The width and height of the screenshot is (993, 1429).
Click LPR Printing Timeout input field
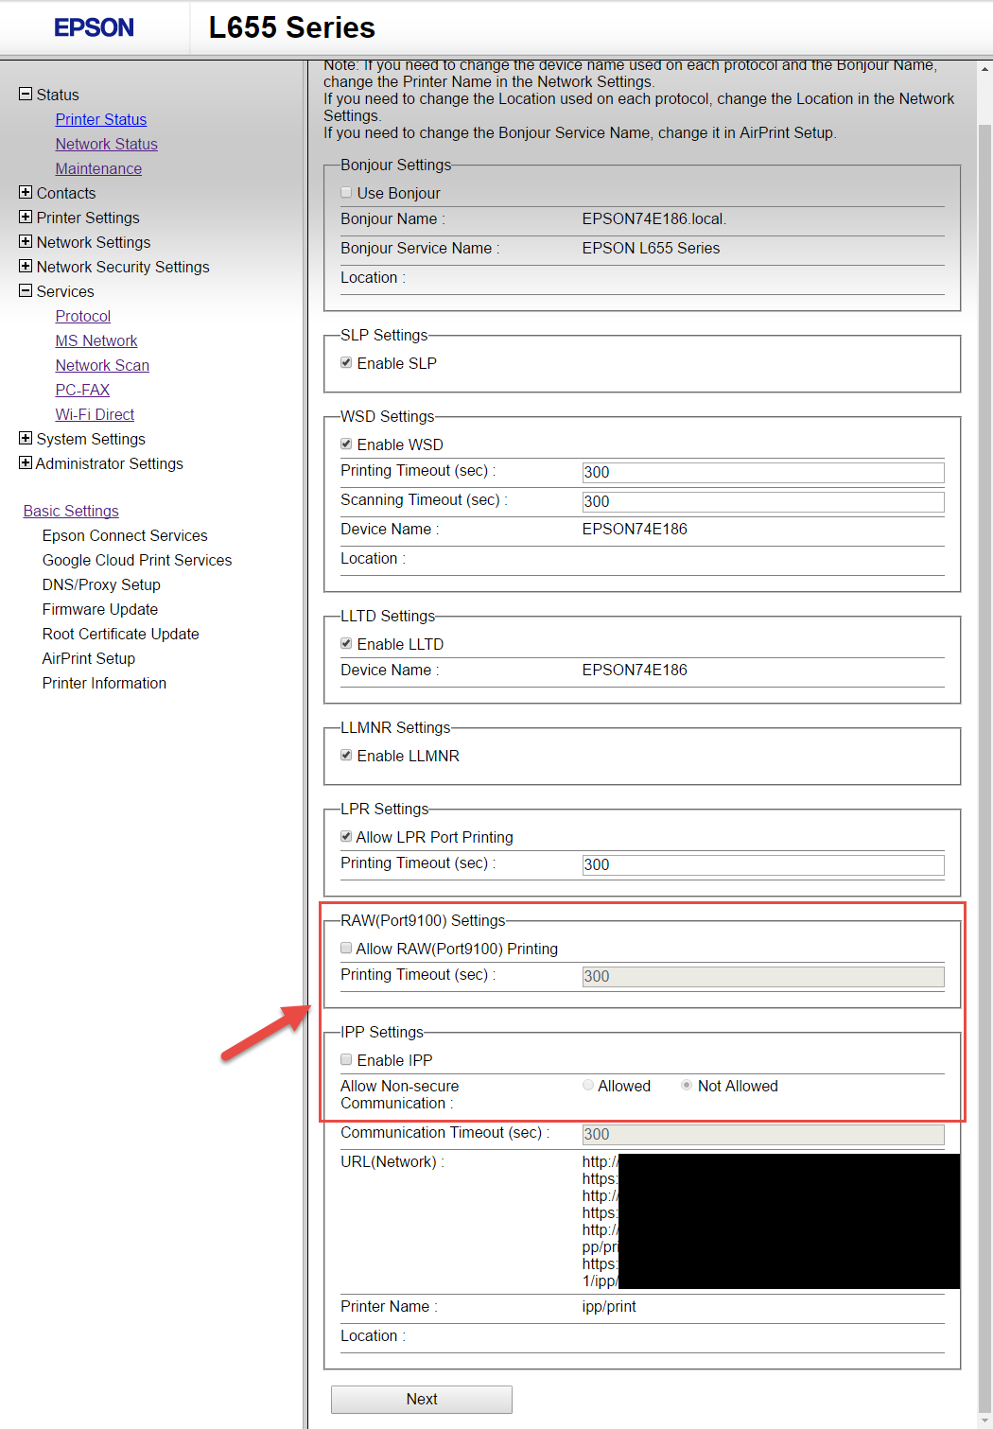pyautogui.click(x=763, y=864)
